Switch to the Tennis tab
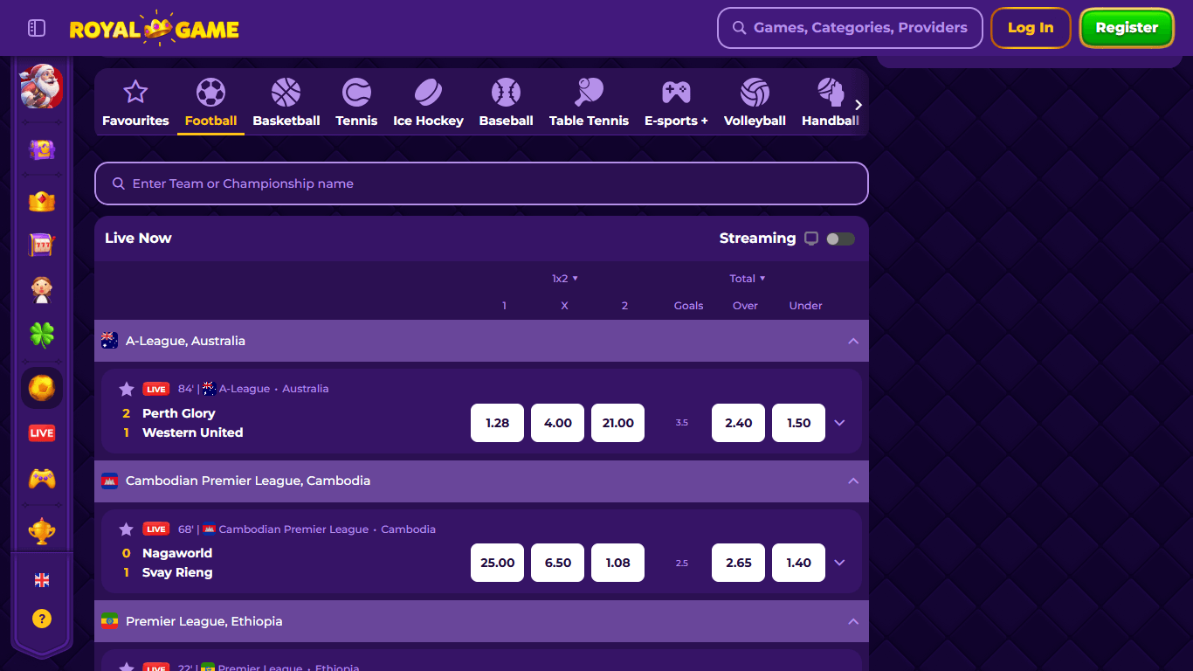The height and width of the screenshot is (671, 1193). click(x=356, y=103)
